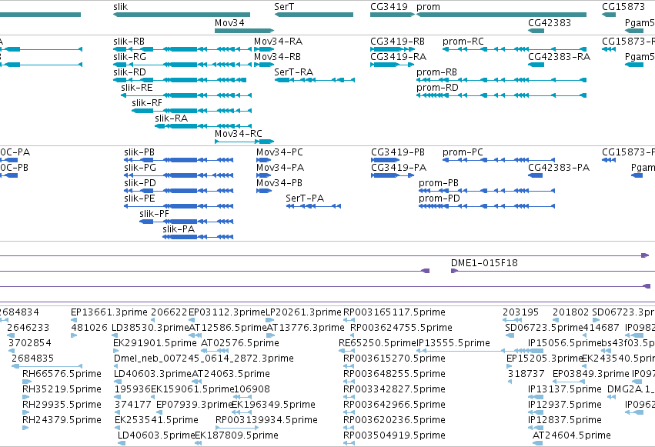Click the AT24604.5prime feature label
The width and height of the screenshot is (655, 447).
pos(572,435)
